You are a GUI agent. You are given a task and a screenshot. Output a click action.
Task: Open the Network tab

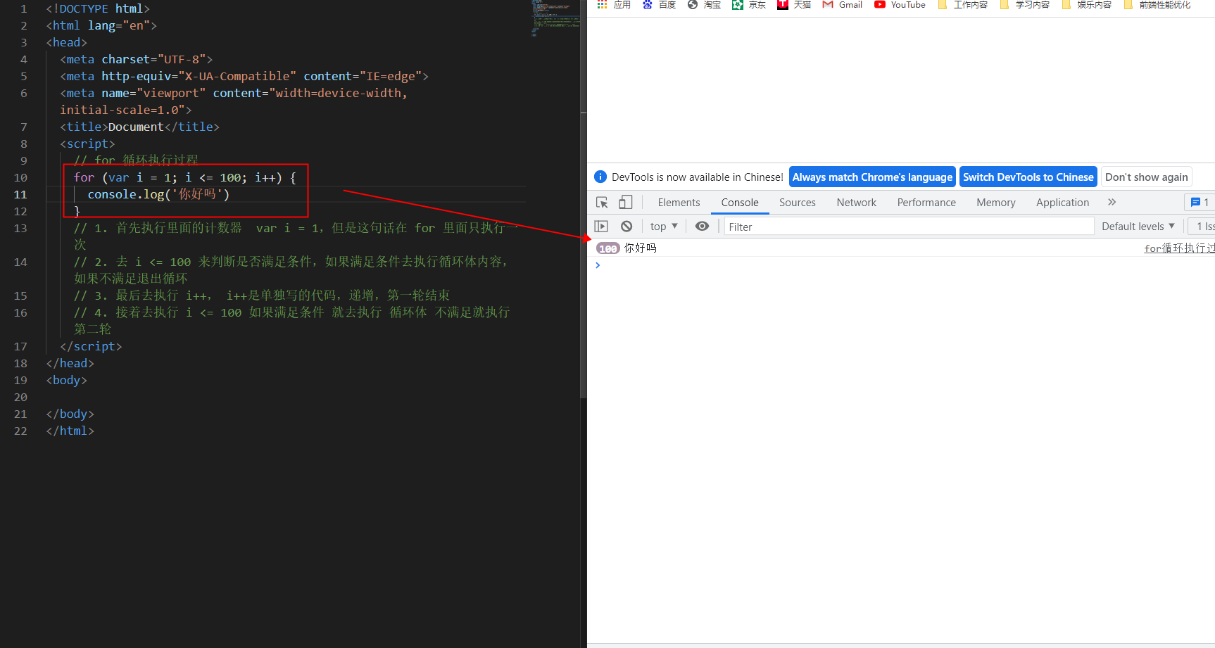click(857, 203)
